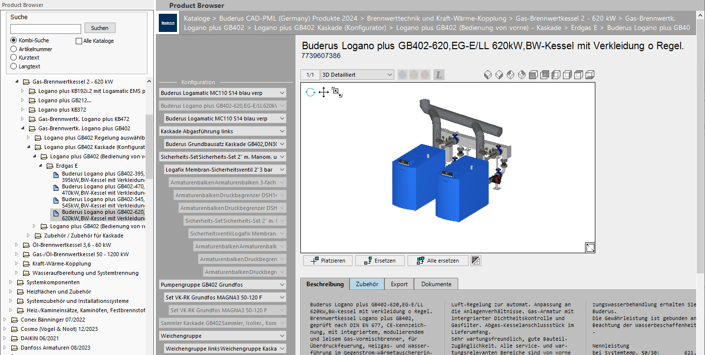Open Buderus Grundbausatz Kaskade GB402 dropdown
Screen dimensions: 705x355
pyautogui.click(x=225, y=144)
